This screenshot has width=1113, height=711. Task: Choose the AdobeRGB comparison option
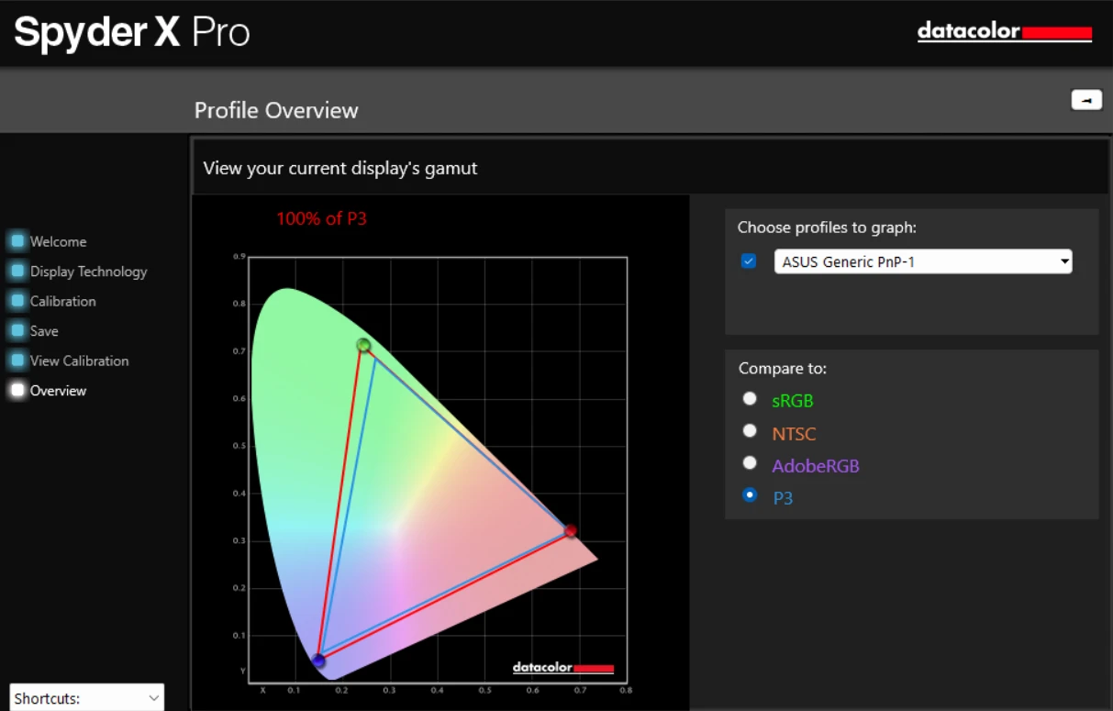point(750,463)
